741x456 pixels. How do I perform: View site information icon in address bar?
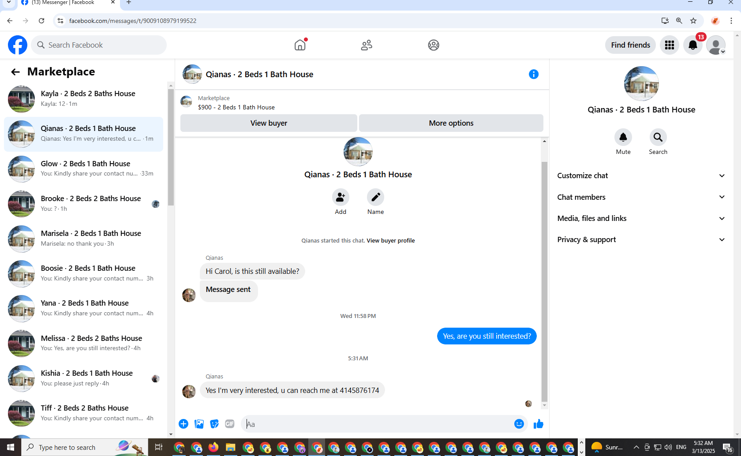[x=60, y=21]
